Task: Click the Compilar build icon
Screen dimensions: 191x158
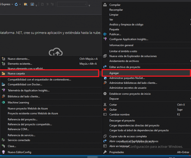Action: pyautogui.click(x=105, y=5)
